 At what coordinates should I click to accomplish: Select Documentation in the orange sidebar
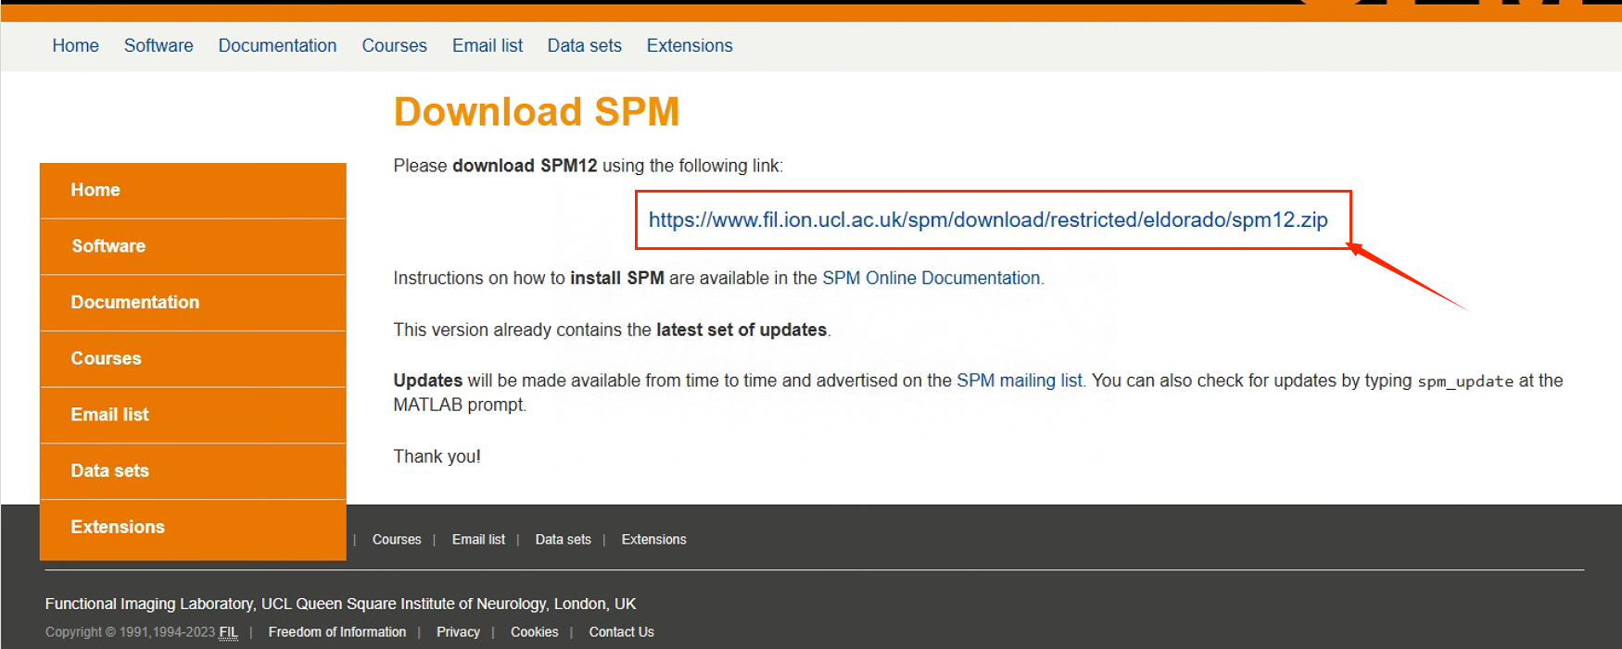coord(193,303)
